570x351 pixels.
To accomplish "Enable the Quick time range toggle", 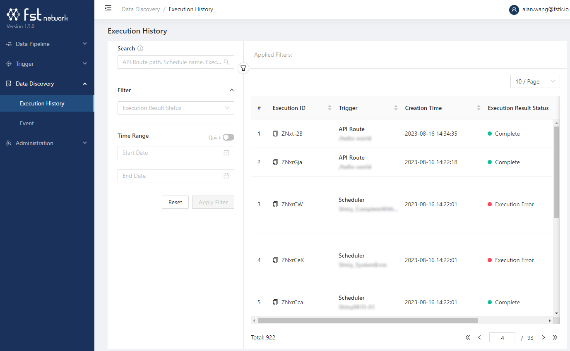I will pyautogui.click(x=228, y=137).
